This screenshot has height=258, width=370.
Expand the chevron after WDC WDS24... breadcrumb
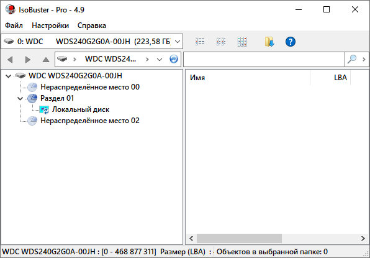coord(147,59)
